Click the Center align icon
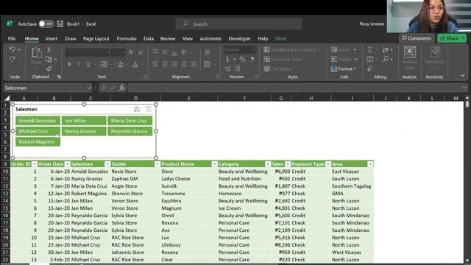 (165, 64)
